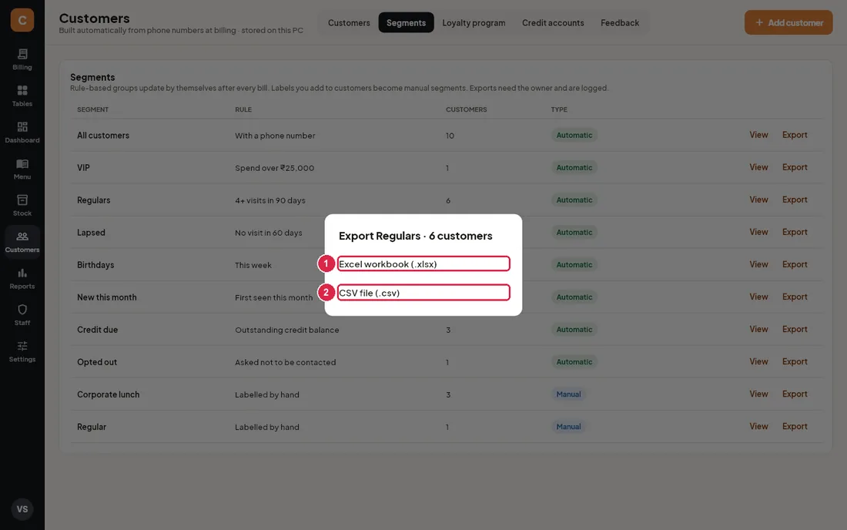Select the Segments tab
Image resolution: width=847 pixels, height=530 pixels.
click(x=407, y=22)
